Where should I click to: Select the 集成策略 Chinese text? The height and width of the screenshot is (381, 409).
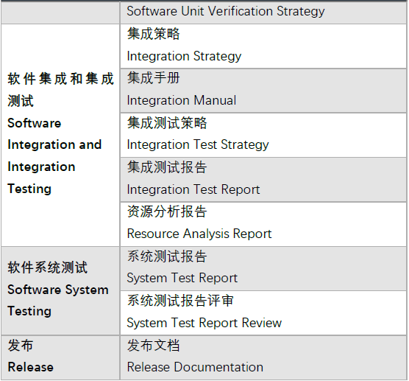click(153, 34)
